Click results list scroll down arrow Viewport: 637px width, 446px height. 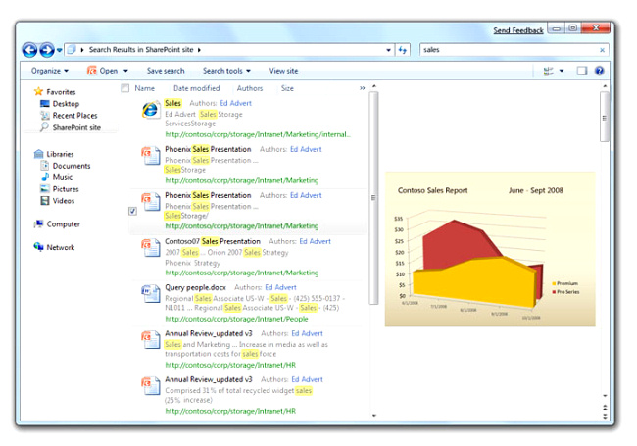[x=374, y=416]
